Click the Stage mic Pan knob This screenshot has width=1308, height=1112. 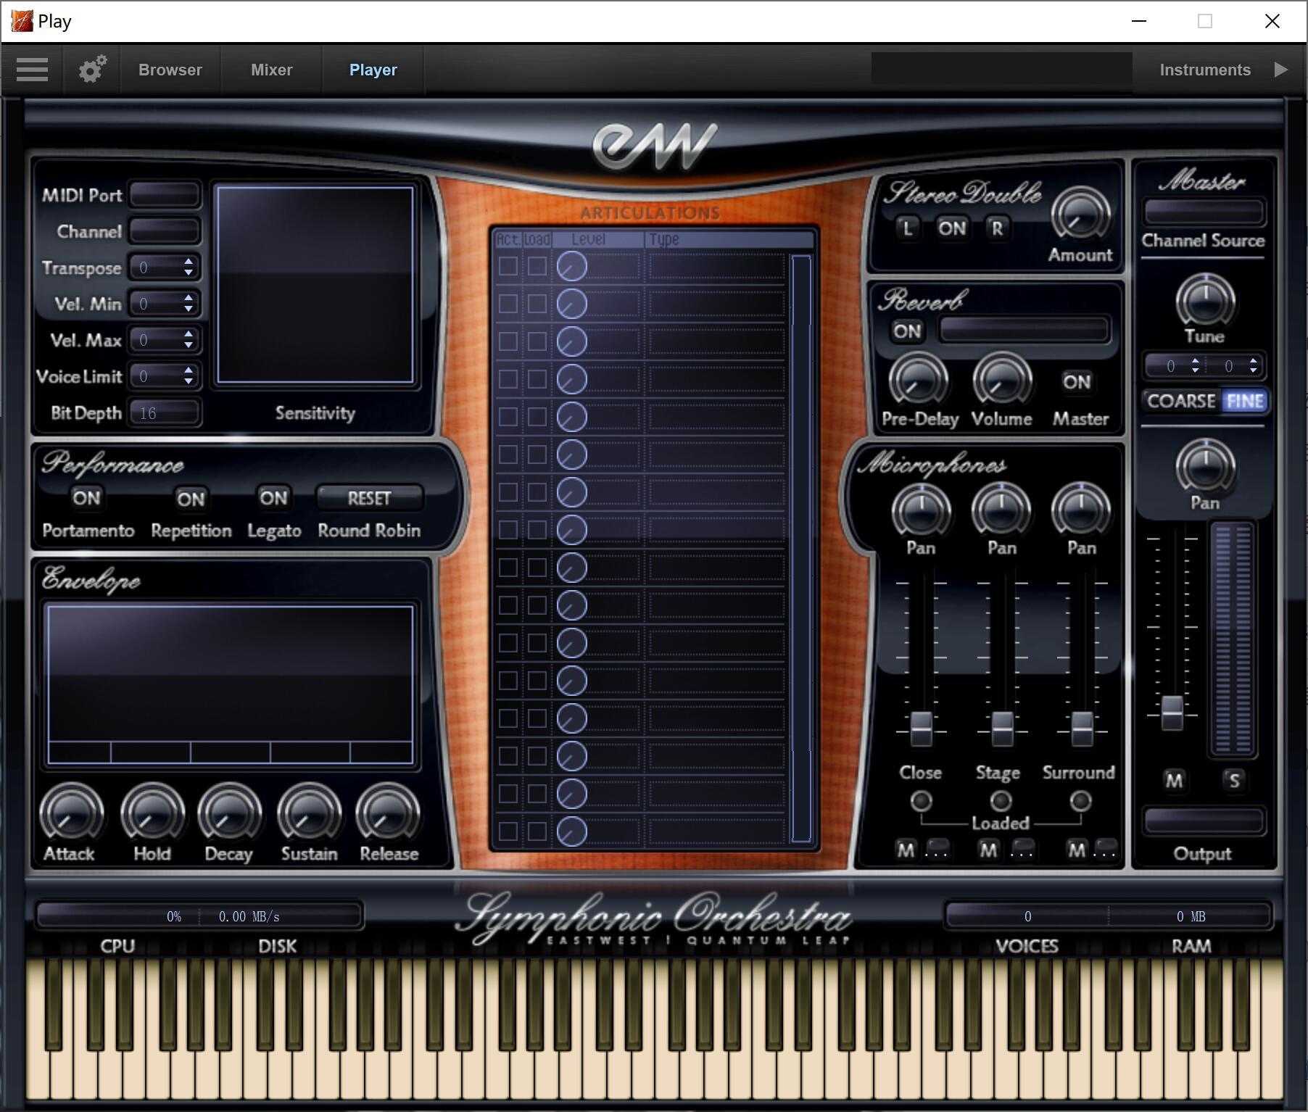click(x=1001, y=510)
